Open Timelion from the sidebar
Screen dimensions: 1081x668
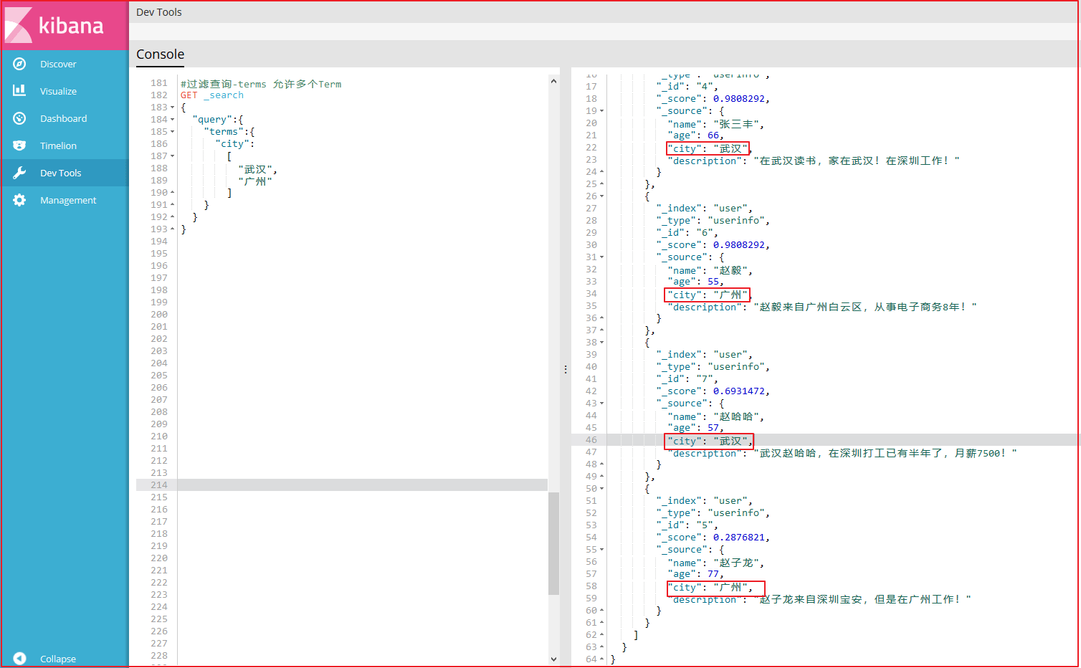pyautogui.click(x=58, y=145)
